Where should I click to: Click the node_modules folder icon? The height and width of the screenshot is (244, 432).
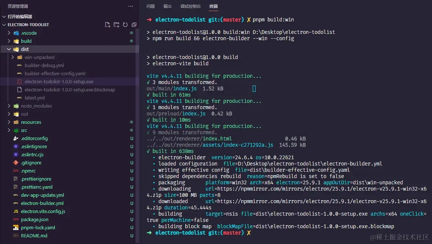click(16, 106)
